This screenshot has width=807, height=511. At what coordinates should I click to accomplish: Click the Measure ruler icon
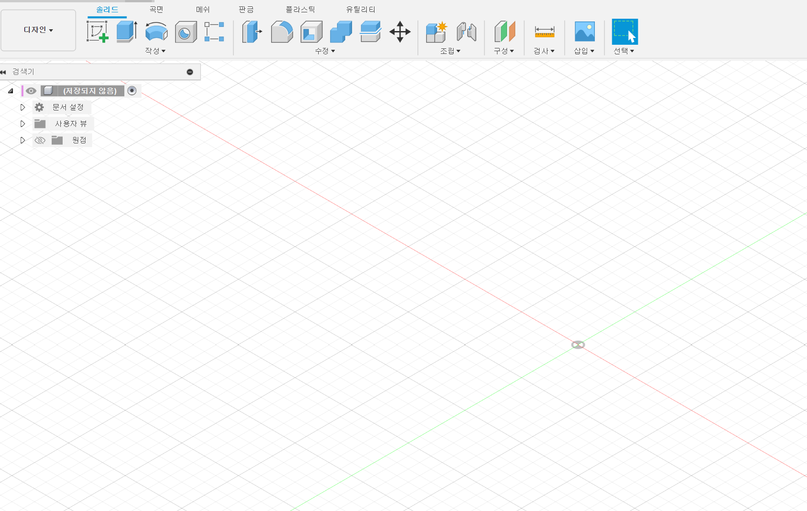[x=545, y=32]
